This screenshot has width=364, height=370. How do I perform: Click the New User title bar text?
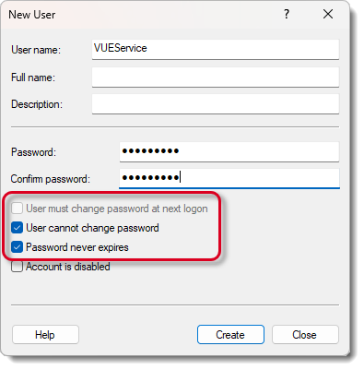[32, 15]
